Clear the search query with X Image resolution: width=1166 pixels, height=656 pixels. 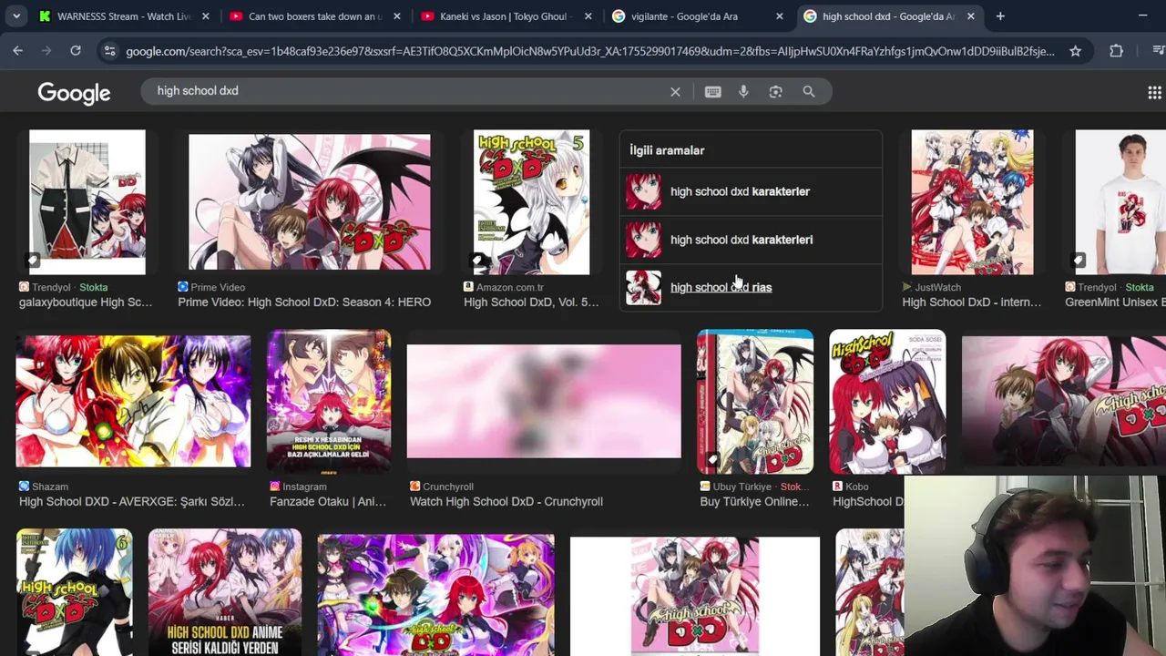point(675,92)
